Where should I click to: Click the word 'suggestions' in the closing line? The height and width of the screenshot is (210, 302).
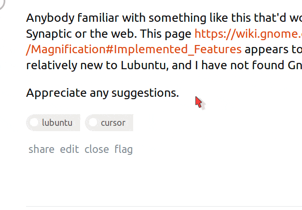145,92
